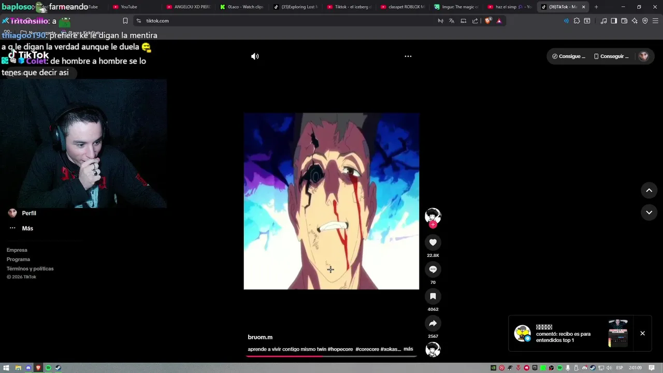Open Brave browser taskbar icon
This screenshot has height=373, width=663.
point(38,368)
